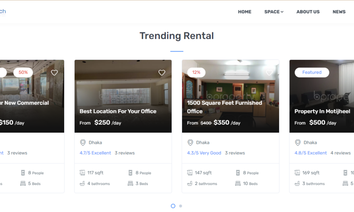
Task: Click the 117 sqft area icon
Action: point(82,173)
